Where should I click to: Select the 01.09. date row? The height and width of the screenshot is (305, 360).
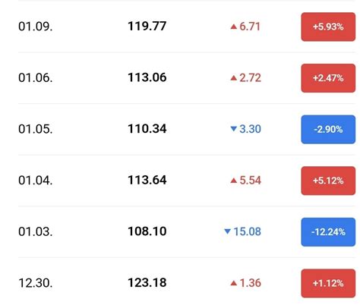point(187,27)
